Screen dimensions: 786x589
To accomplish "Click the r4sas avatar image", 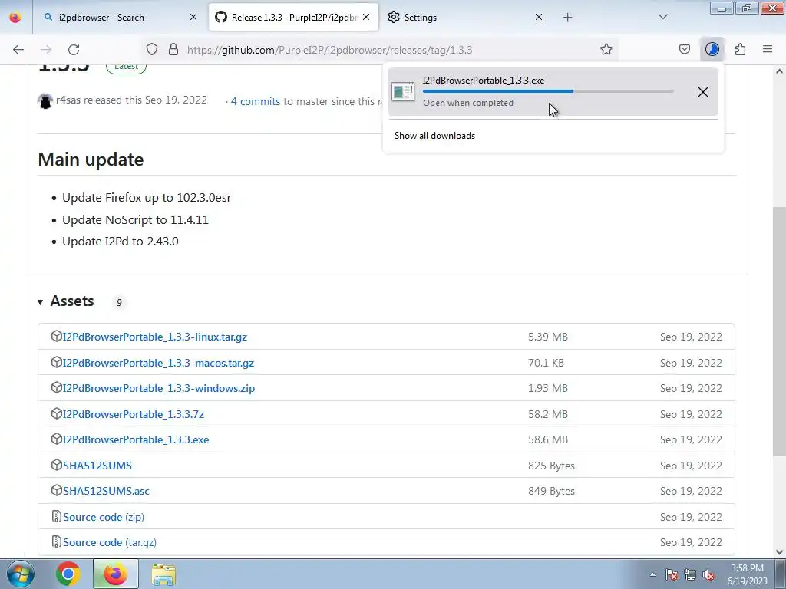I will click(45, 101).
